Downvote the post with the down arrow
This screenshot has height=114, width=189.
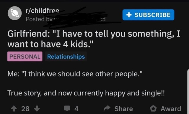tap(37, 109)
